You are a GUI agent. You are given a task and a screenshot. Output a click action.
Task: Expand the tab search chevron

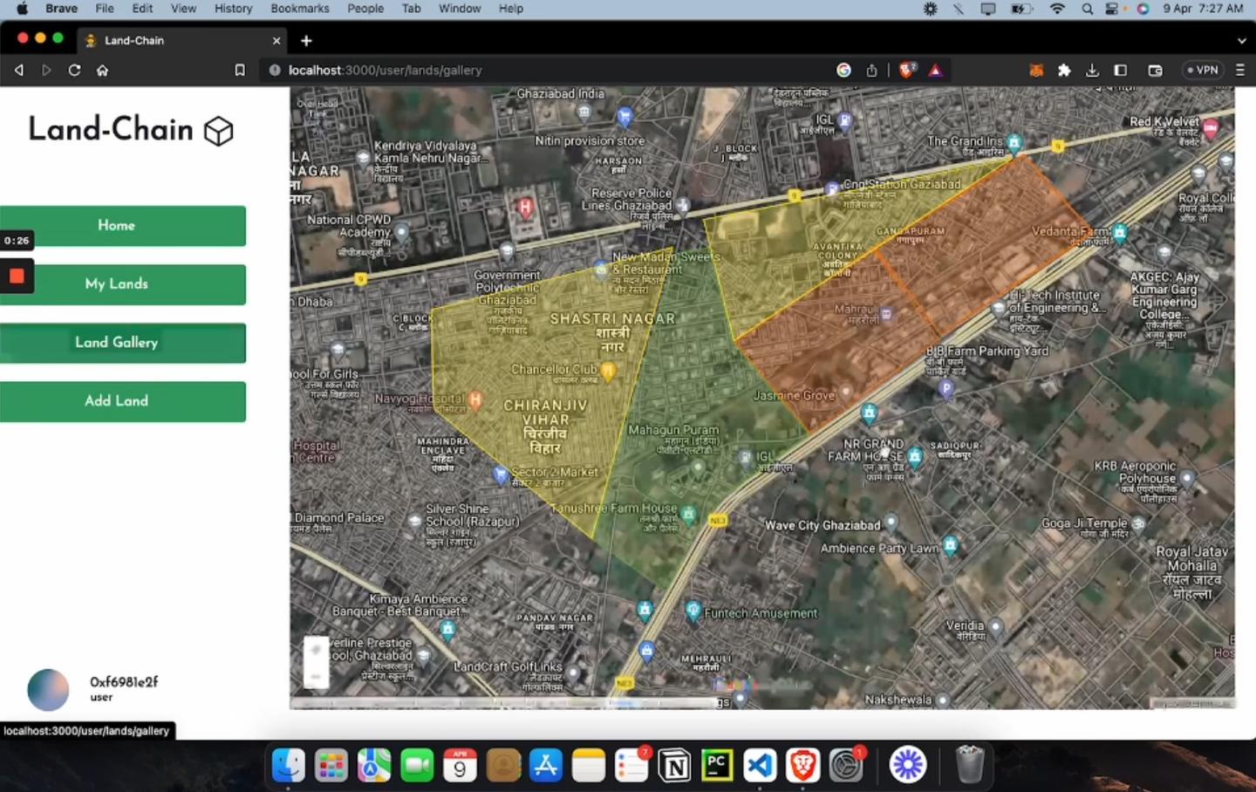click(x=1241, y=40)
